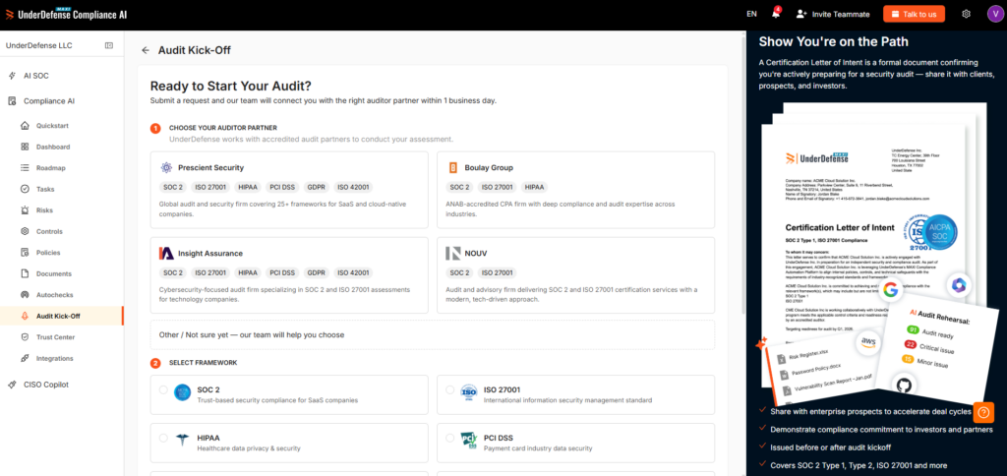
Task: Click the CISO Copilot icon
Action: click(12, 385)
